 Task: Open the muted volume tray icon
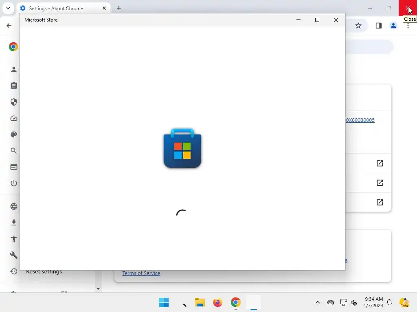click(x=354, y=302)
